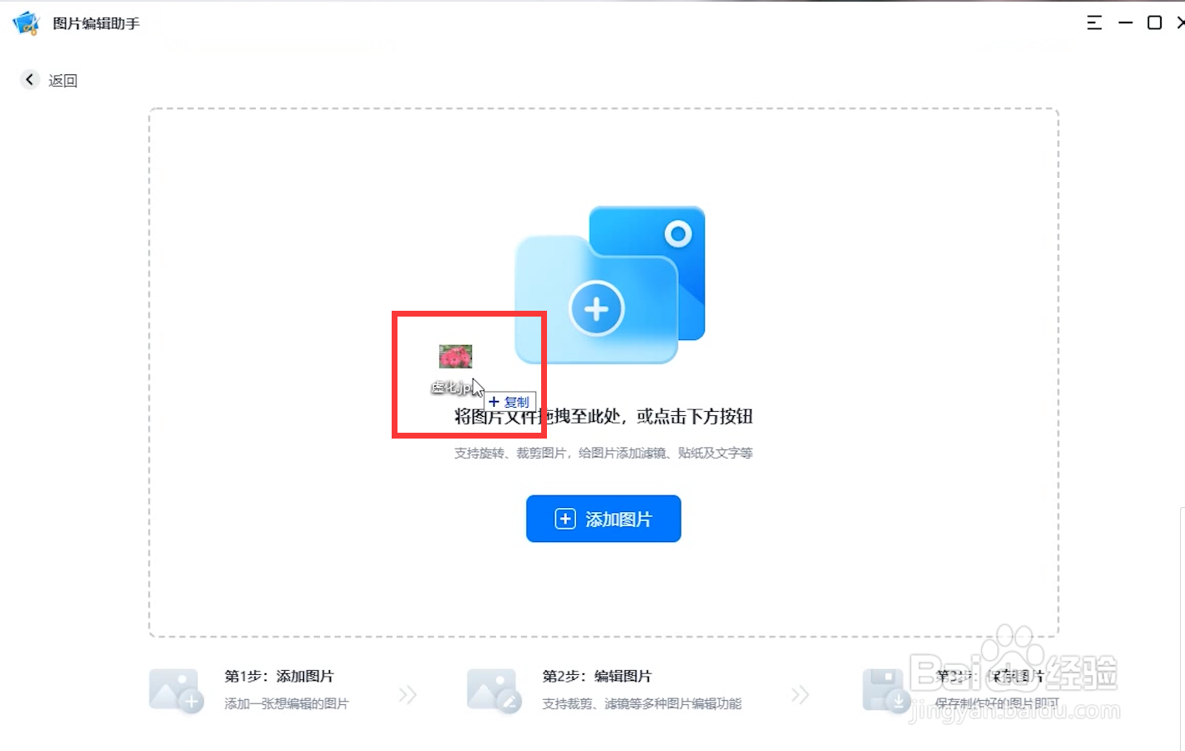This screenshot has height=751, width=1185.
Task: Click the 图片编辑助手 app logo icon
Action: click(x=25, y=23)
